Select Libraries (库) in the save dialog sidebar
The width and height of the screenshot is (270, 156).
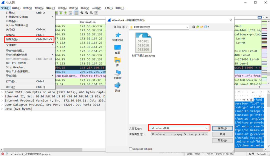click(x=117, y=62)
